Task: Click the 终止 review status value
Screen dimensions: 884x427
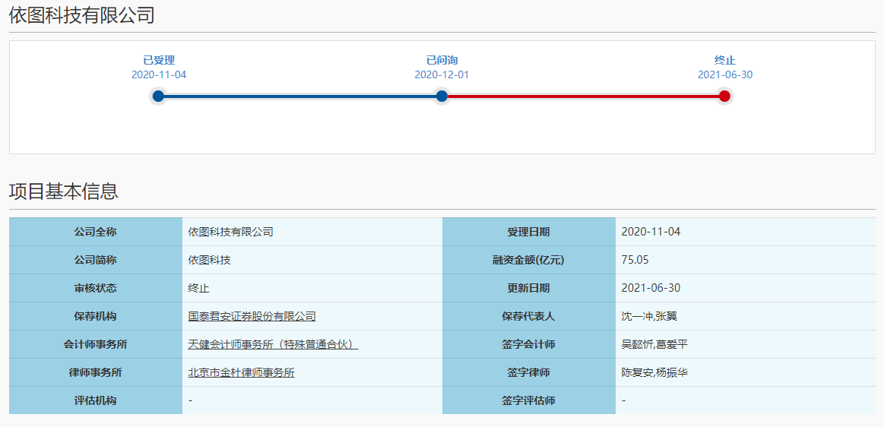Action: coord(198,288)
